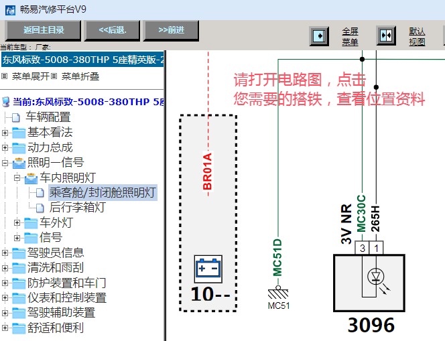Expand the 驾驶辅助装置 folder
445x341 pixels.
5,313
